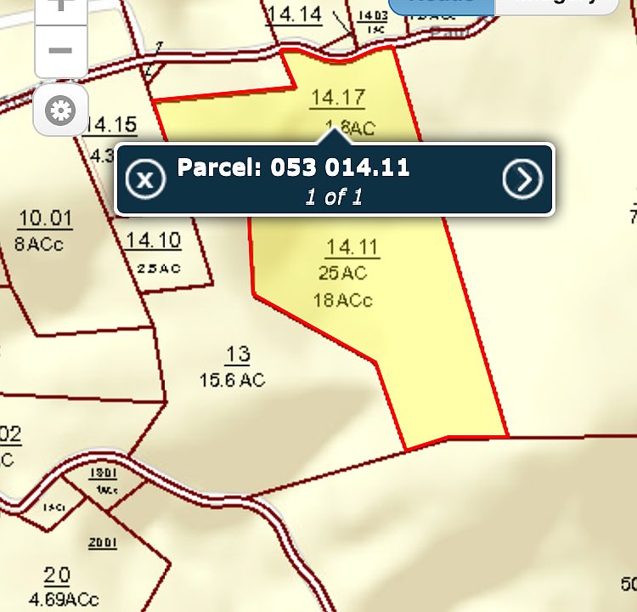Click the 18ACc acreage text
This screenshot has height=612, width=637.
[x=342, y=301]
